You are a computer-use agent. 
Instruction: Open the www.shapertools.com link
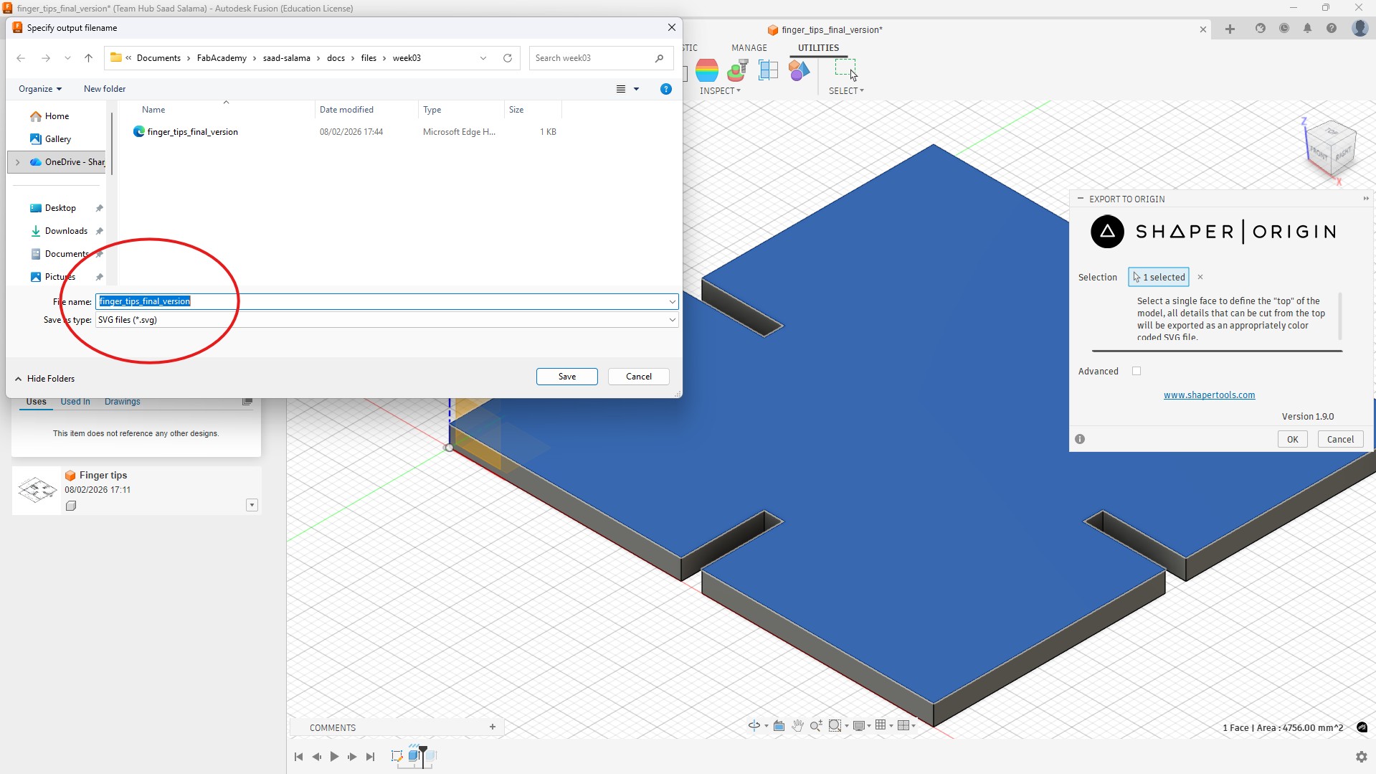pyautogui.click(x=1209, y=395)
